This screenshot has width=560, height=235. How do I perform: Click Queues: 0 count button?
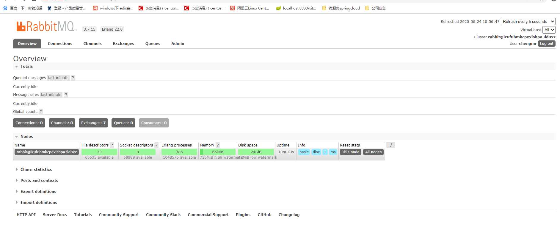point(123,123)
